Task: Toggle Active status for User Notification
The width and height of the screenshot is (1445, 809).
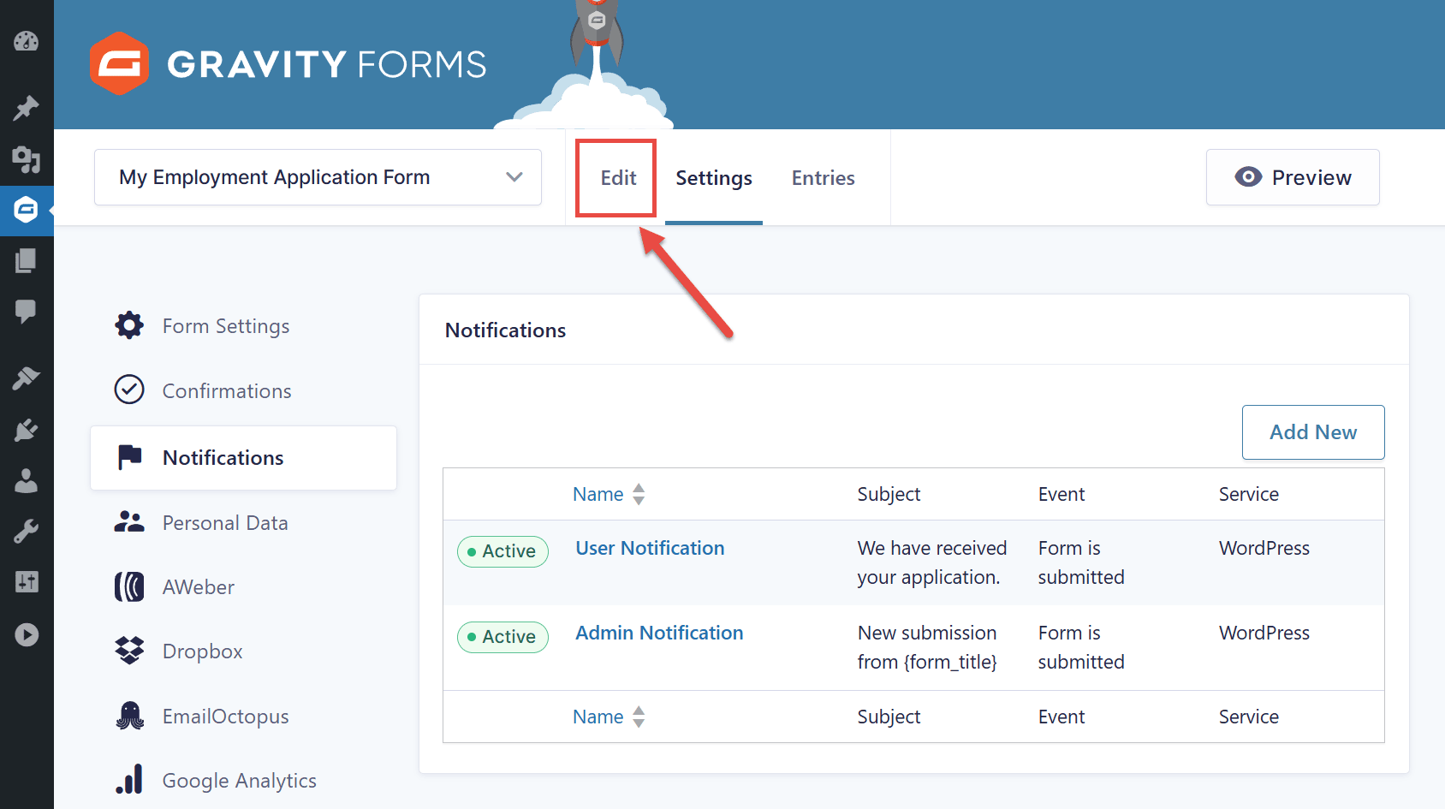Action: coord(502,551)
